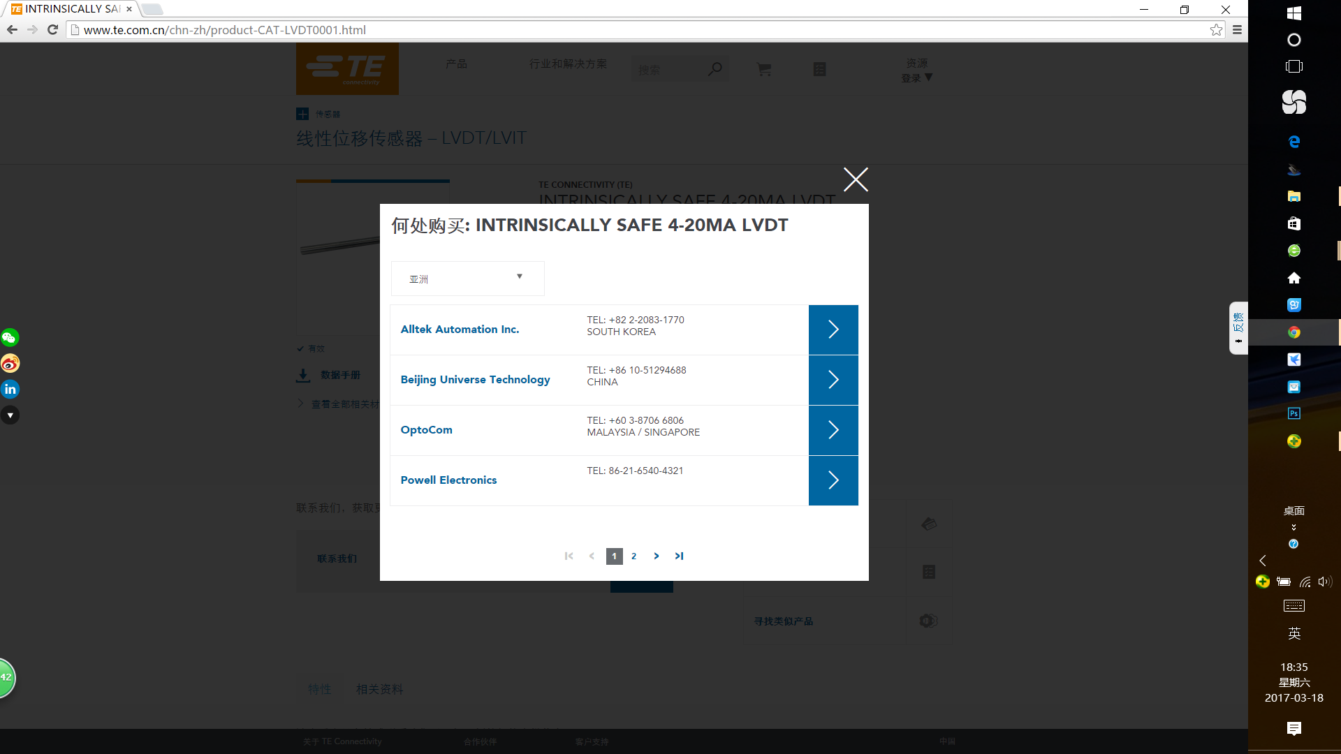
Task: Switch to 特性 tab
Action: point(320,689)
